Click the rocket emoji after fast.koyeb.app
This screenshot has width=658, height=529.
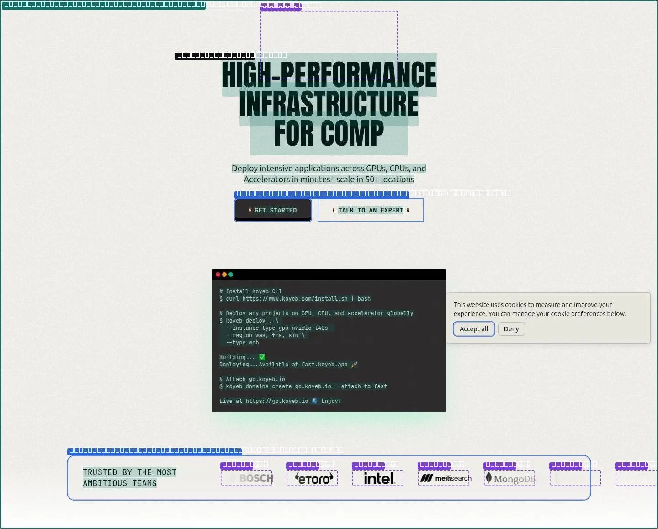tap(354, 365)
